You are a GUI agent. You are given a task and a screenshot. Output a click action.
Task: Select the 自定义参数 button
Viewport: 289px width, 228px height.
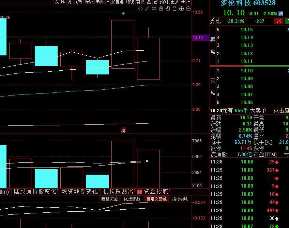pyautogui.click(x=156, y=199)
